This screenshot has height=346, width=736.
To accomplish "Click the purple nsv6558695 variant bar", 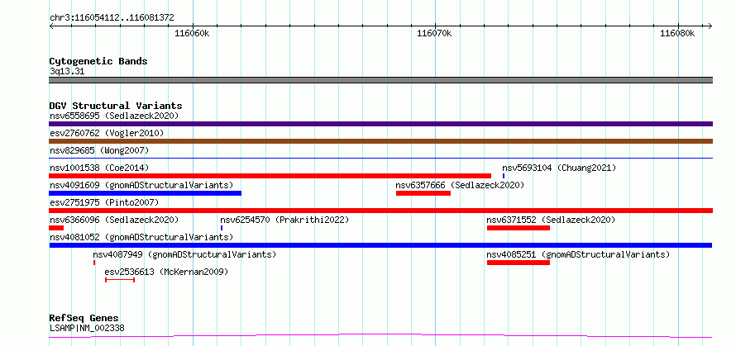I will coord(380,124).
